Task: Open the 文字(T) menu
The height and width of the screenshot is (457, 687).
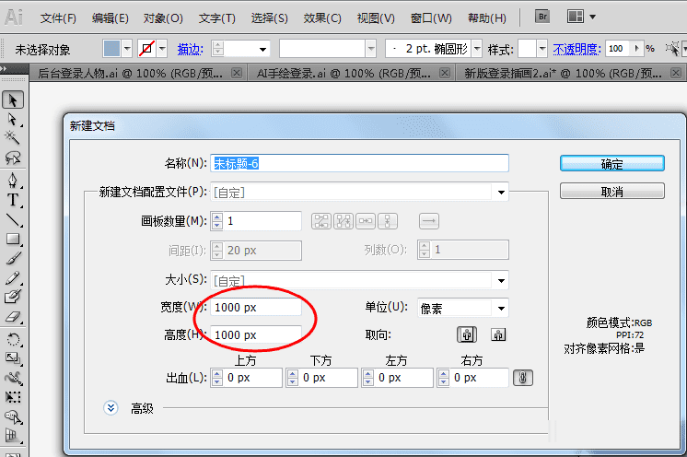Action: [217, 18]
